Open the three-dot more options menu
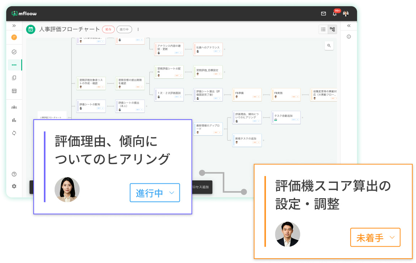416x263 pixels. click(138, 29)
